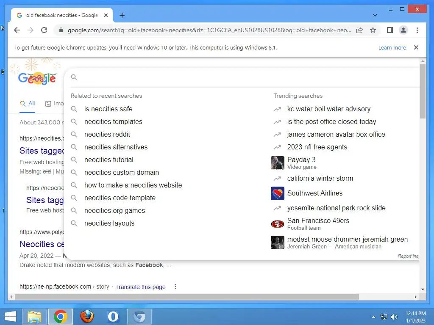This screenshot has height=325, width=434.
Task: Click the magnifier icon in the search box
Action: point(74,77)
